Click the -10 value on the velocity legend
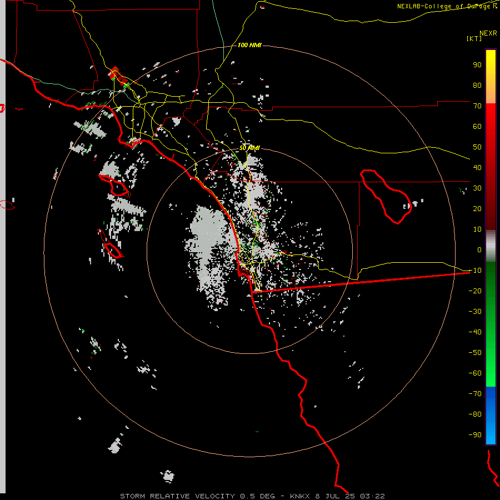Viewport: 500px width, 500px height. click(x=475, y=271)
